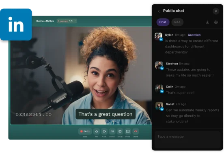Viewport: 224px width, 154px height.
Task: Click in the Type a message field
Action: click(187, 139)
